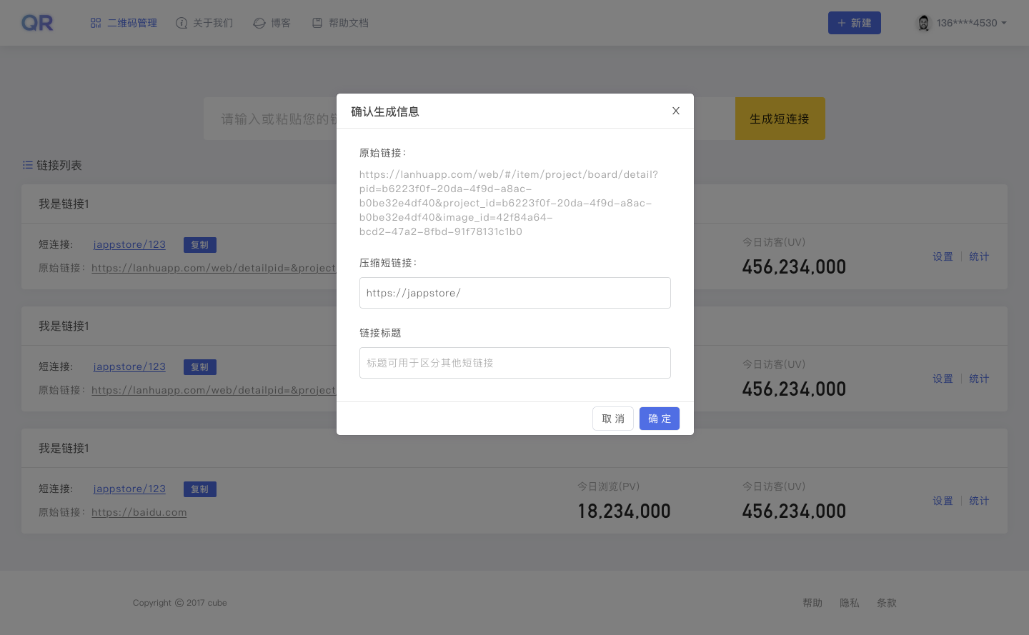Close the 确认生成信息 dialog

(675, 111)
